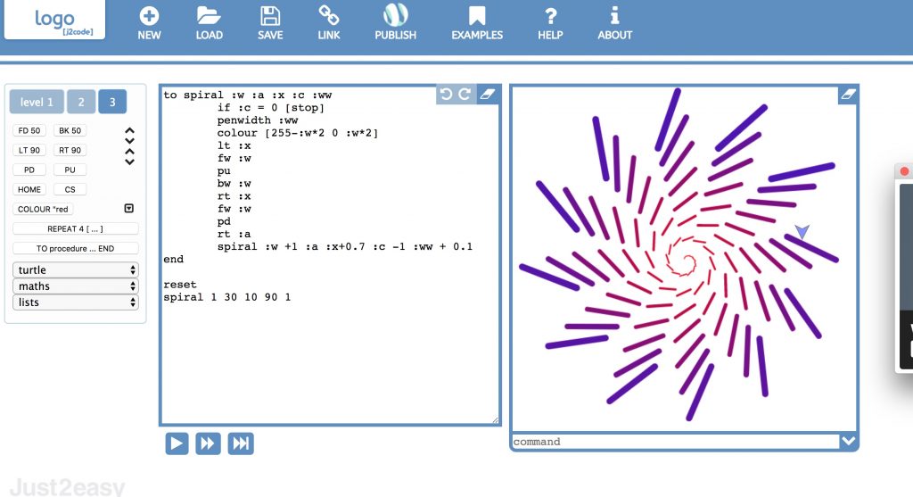Insert the REPEAT 4 [ ... ] block
The image size is (913, 497).
point(75,229)
